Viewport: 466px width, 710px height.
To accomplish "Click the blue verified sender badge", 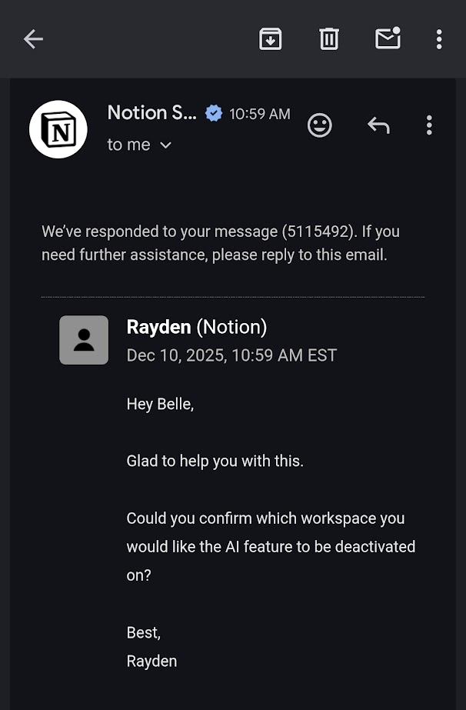I will pos(214,114).
